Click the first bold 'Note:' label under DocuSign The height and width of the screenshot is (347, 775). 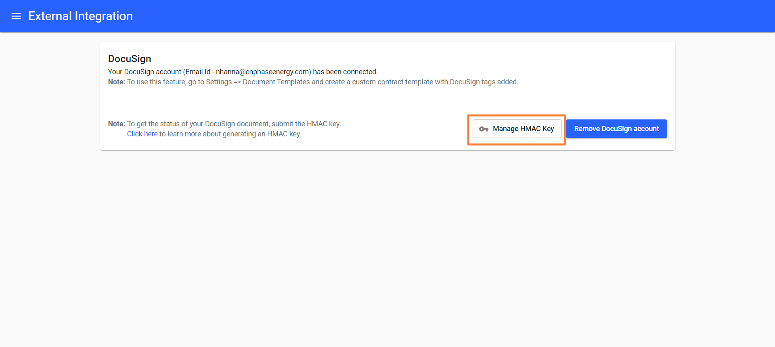(116, 82)
